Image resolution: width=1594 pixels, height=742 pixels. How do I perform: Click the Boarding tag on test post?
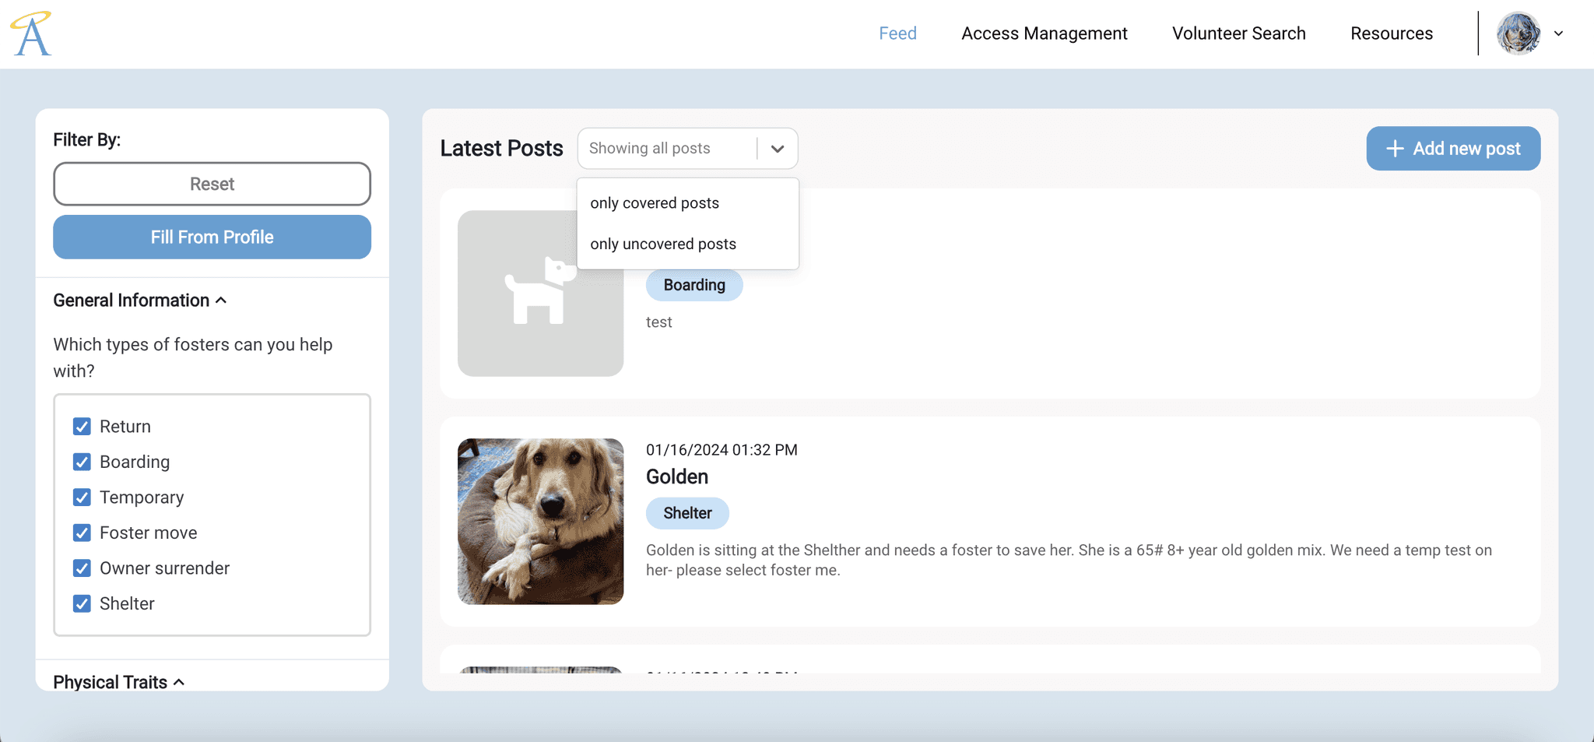694,285
